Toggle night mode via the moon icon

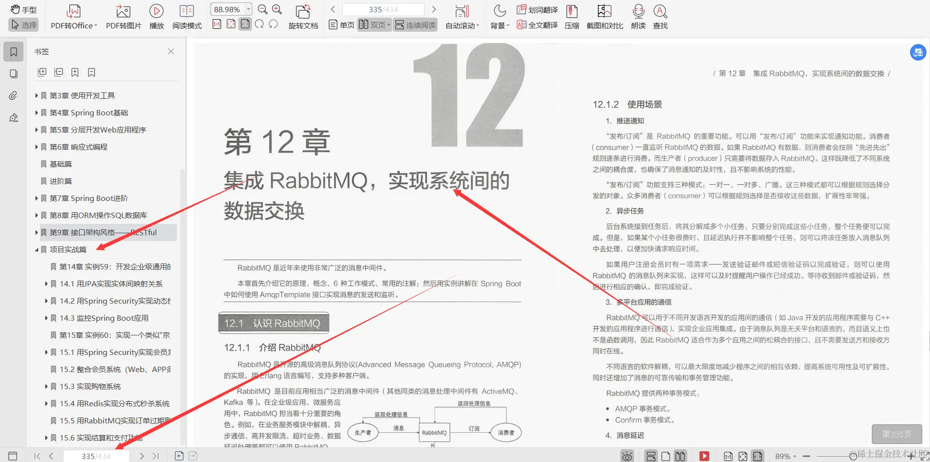click(499, 10)
